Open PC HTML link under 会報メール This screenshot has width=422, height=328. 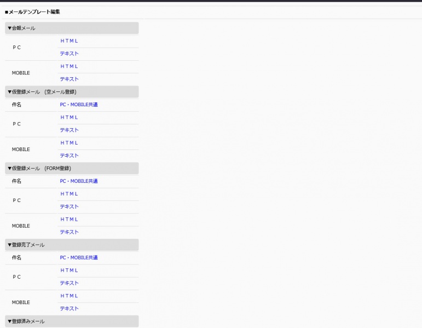(x=69, y=41)
